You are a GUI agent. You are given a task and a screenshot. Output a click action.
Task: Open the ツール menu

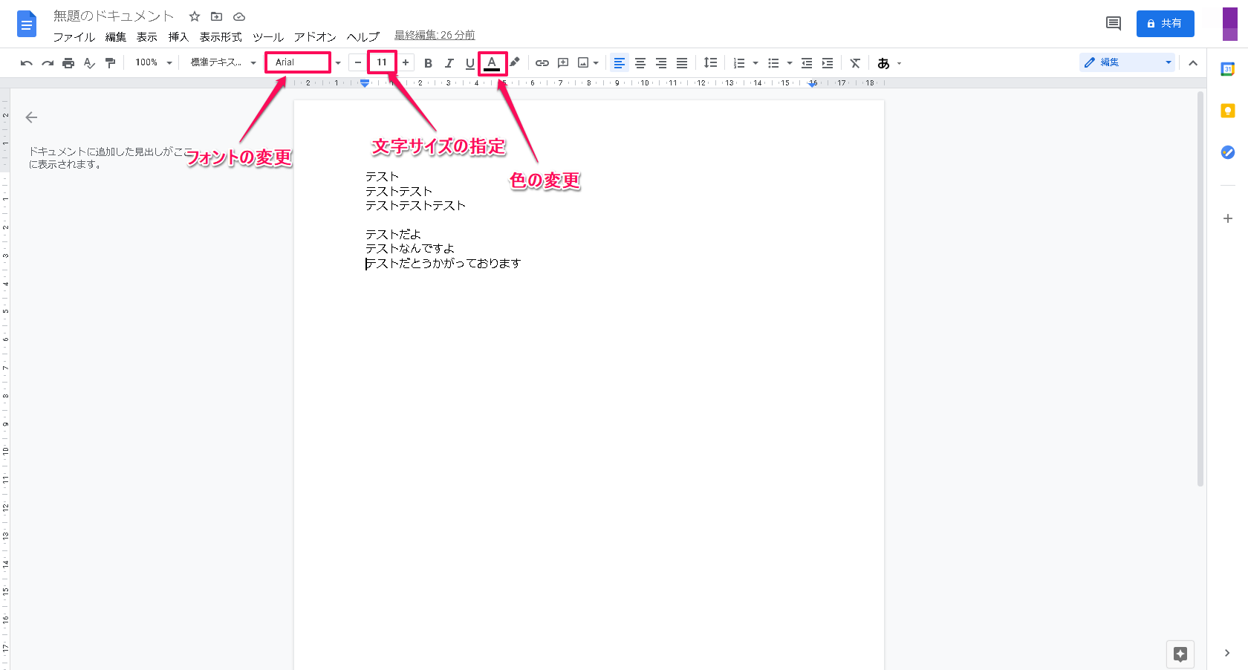pyautogui.click(x=268, y=36)
